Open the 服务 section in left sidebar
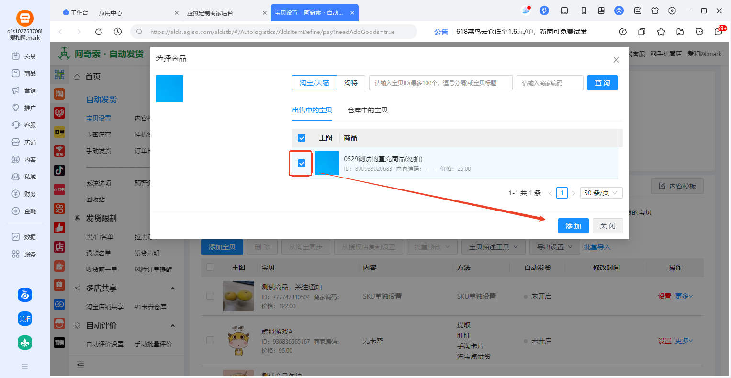Screen dimensions: 731x378 tap(24, 254)
